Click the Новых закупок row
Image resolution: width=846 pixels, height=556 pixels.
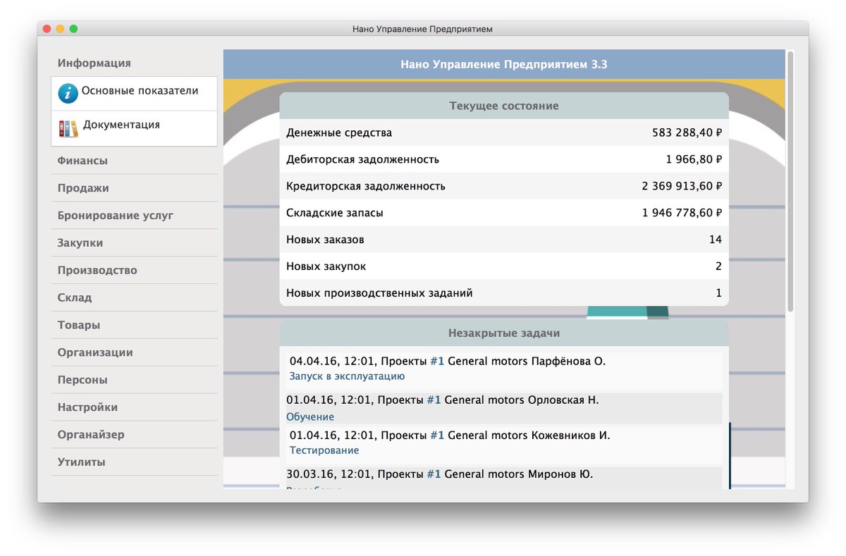(504, 266)
